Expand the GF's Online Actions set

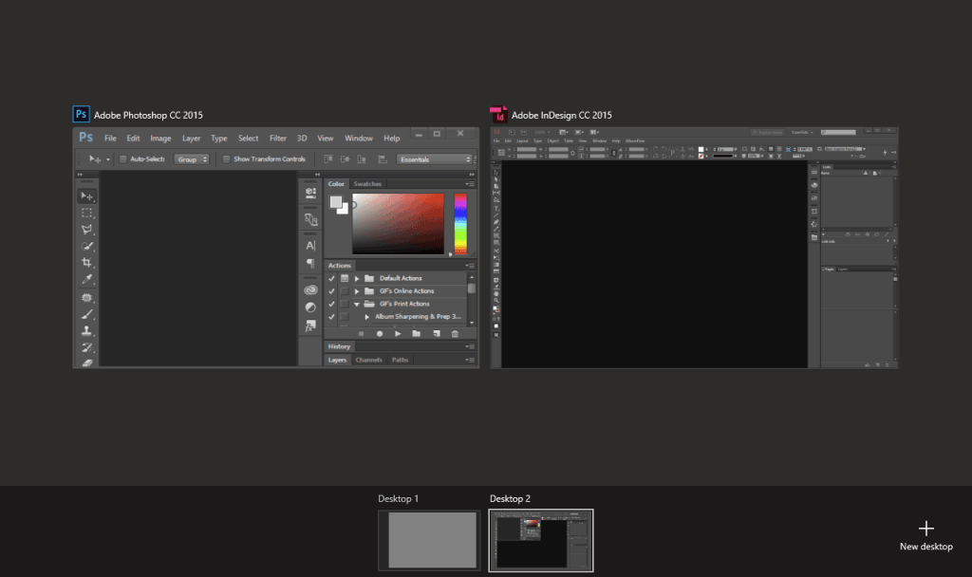357,291
